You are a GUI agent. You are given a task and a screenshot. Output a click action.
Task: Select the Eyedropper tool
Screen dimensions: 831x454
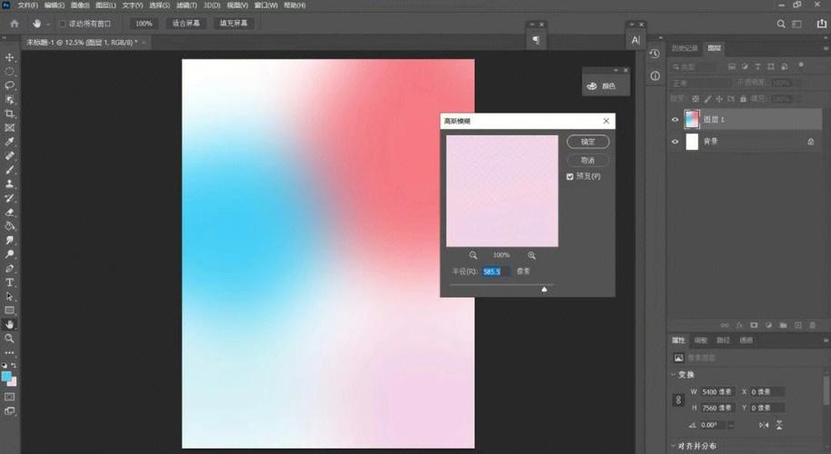10,142
